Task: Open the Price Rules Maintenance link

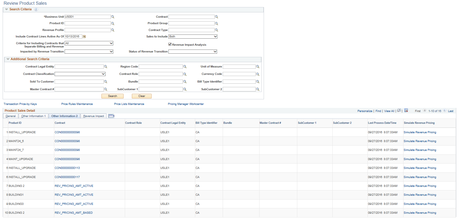Action: 77,104
